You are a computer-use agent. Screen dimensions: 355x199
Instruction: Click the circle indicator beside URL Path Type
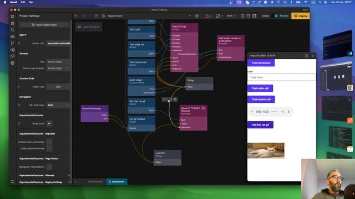[x=19, y=105]
